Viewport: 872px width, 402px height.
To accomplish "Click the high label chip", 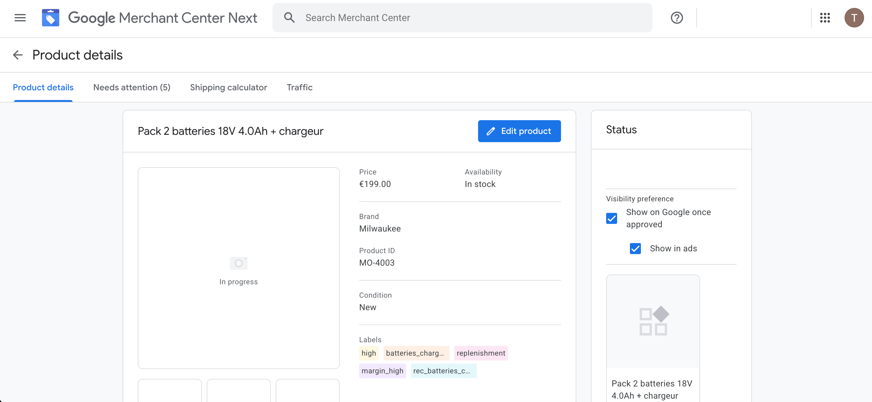I will tap(368, 353).
